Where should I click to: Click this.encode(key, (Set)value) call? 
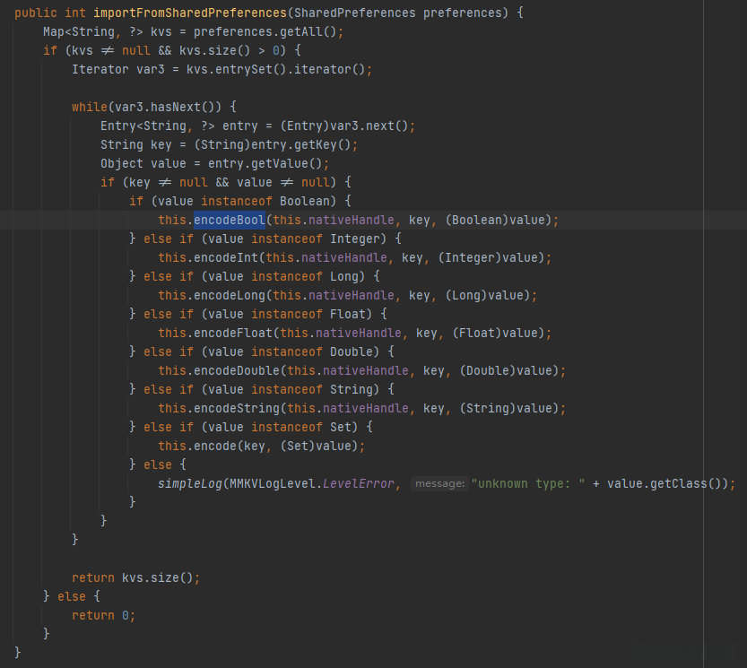point(257,446)
